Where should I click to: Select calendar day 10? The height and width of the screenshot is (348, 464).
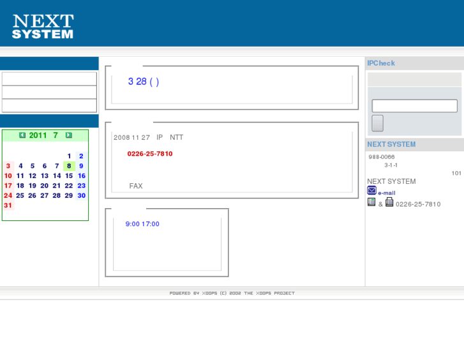[x=8, y=176]
